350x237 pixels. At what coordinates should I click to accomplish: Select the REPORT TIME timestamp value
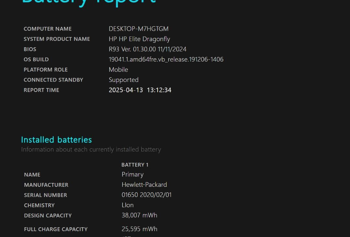tap(140, 90)
